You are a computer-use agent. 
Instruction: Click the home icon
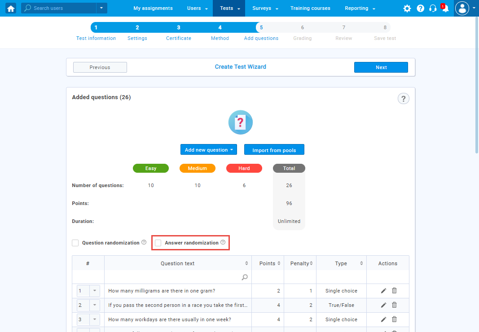pyautogui.click(x=10, y=8)
